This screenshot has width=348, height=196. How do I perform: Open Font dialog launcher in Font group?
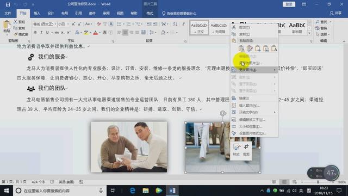(x=113, y=41)
